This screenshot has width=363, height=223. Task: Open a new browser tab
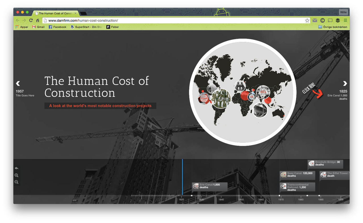[83, 13]
